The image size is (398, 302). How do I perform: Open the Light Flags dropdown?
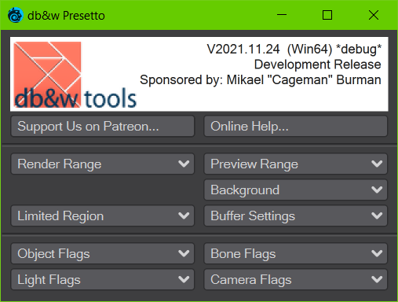(103, 279)
